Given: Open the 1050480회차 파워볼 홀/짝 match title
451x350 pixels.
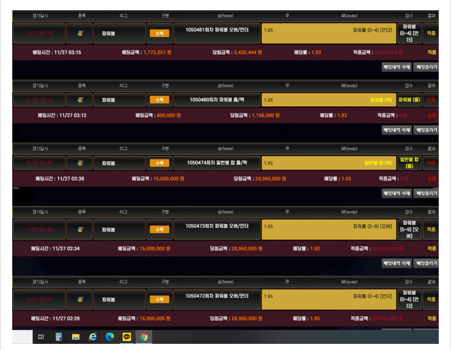Looking at the screenshot, I should pos(217,100).
